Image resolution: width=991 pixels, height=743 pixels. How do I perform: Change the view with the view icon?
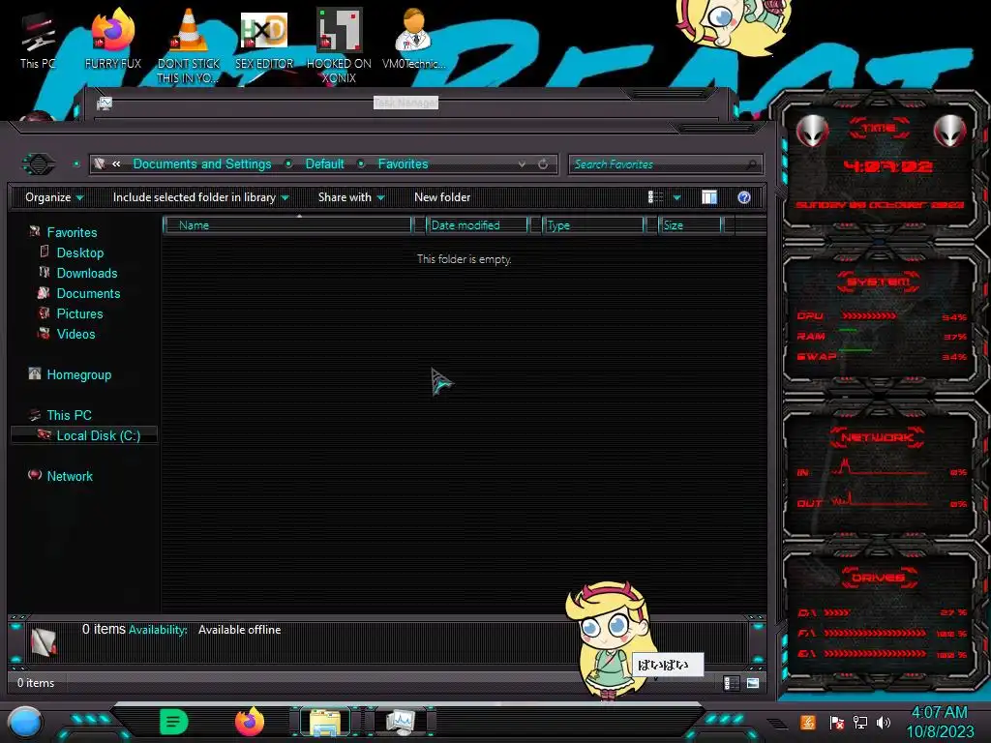tap(655, 197)
